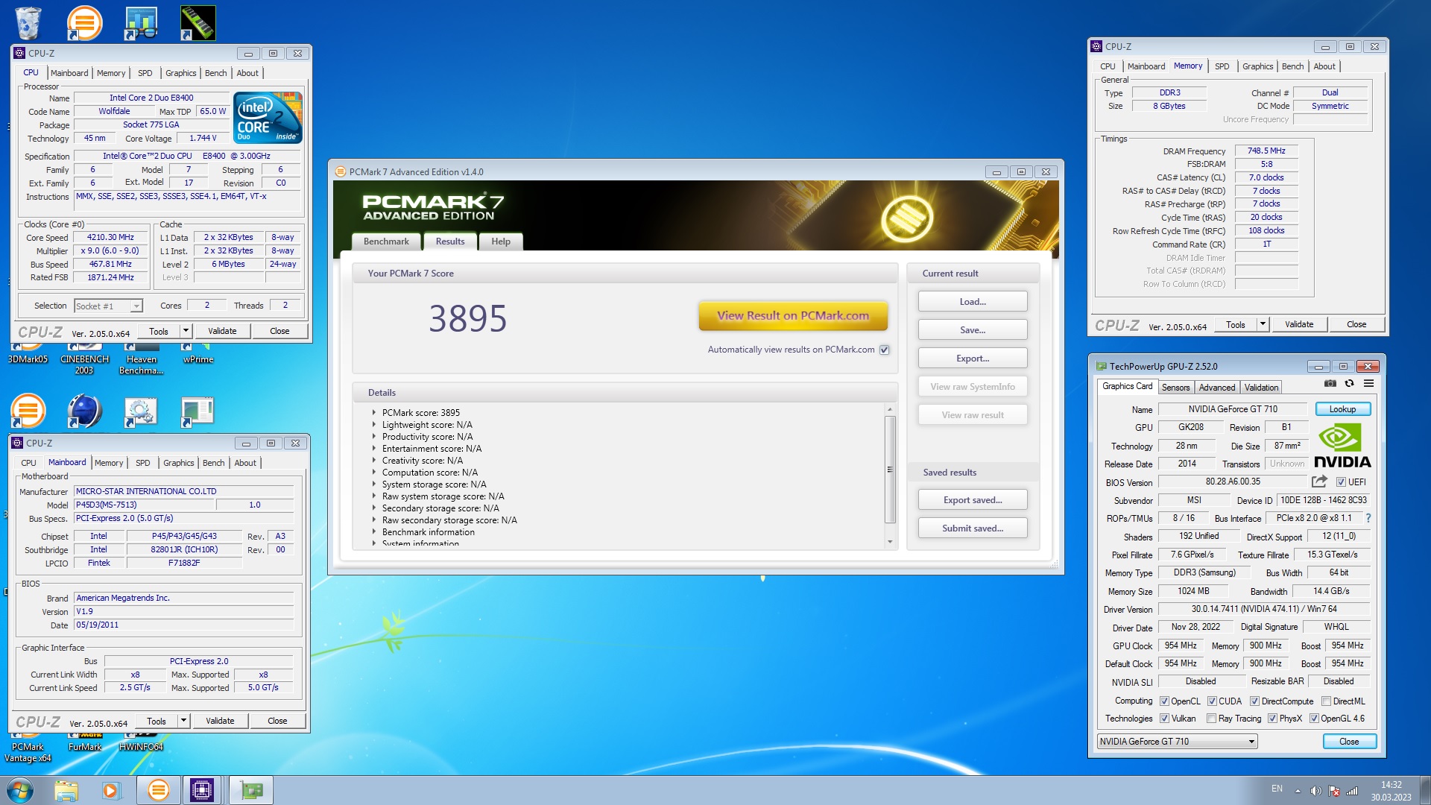Screen dimensions: 1431x805
Task: Click GPU-Z refresh icon
Action: coord(1349,384)
